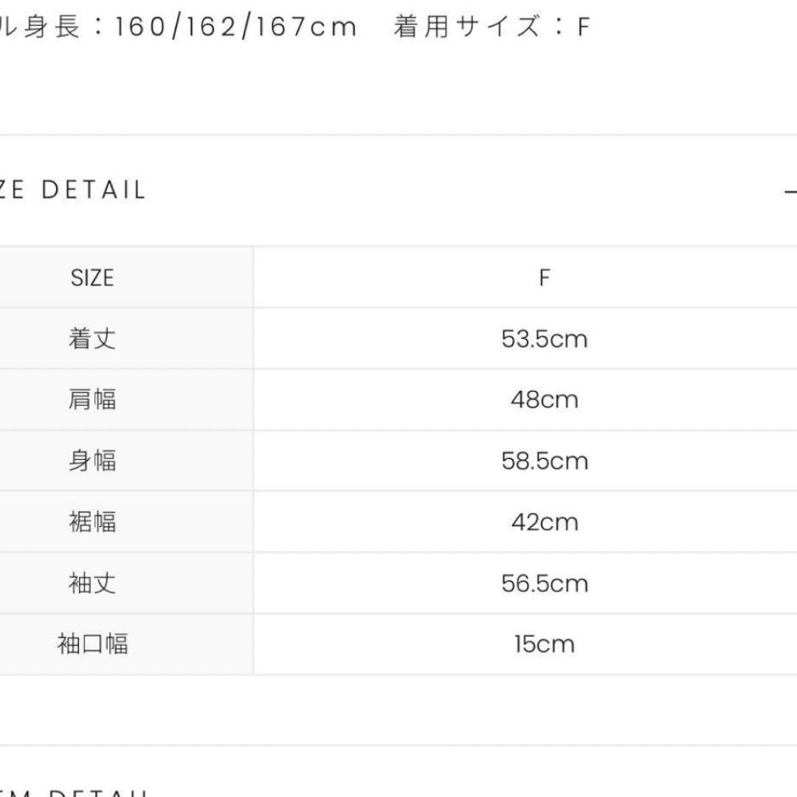Screen dimensions: 797x797
Task: Expand the ITEM DETAIL section below
Action: [x=74, y=791]
